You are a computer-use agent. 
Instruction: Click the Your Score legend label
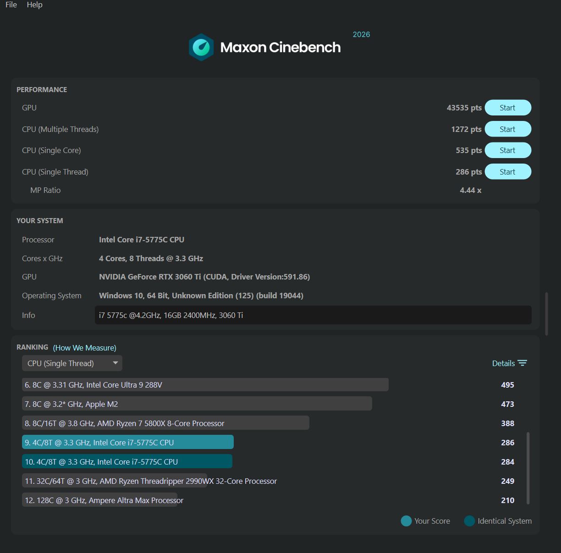pos(432,521)
